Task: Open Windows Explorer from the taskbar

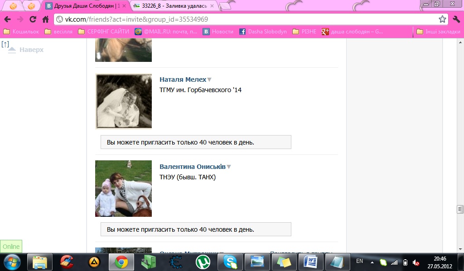Action: click(x=40, y=262)
